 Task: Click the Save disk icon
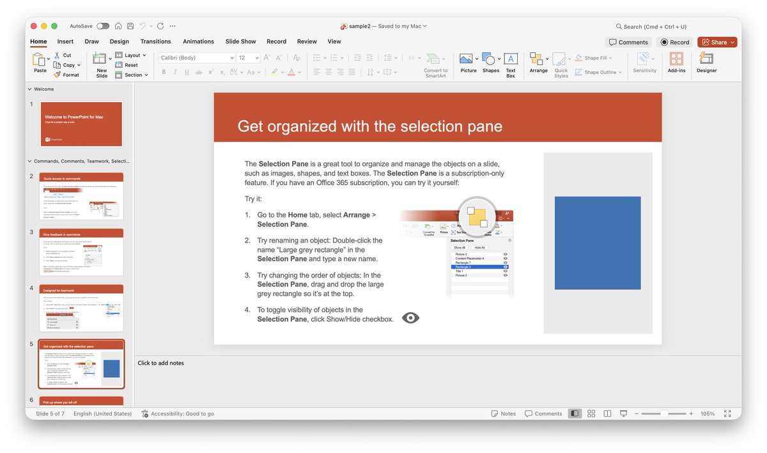[130, 26]
